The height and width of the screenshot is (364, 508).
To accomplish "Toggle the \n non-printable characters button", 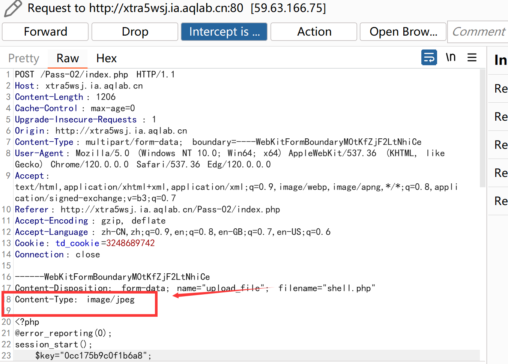I will pyautogui.click(x=451, y=57).
